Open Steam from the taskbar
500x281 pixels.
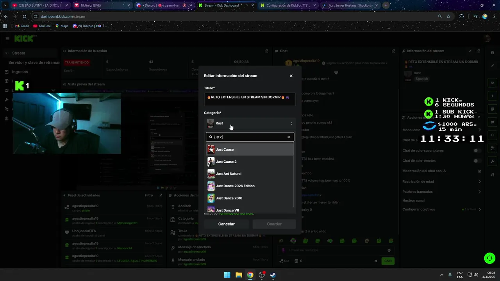(x=273, y=275)
